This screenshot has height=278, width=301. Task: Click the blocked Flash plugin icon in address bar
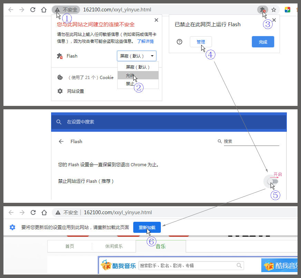[x=262, y=10]
